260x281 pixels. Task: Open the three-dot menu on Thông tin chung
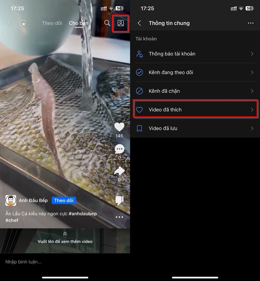point(251,23)
